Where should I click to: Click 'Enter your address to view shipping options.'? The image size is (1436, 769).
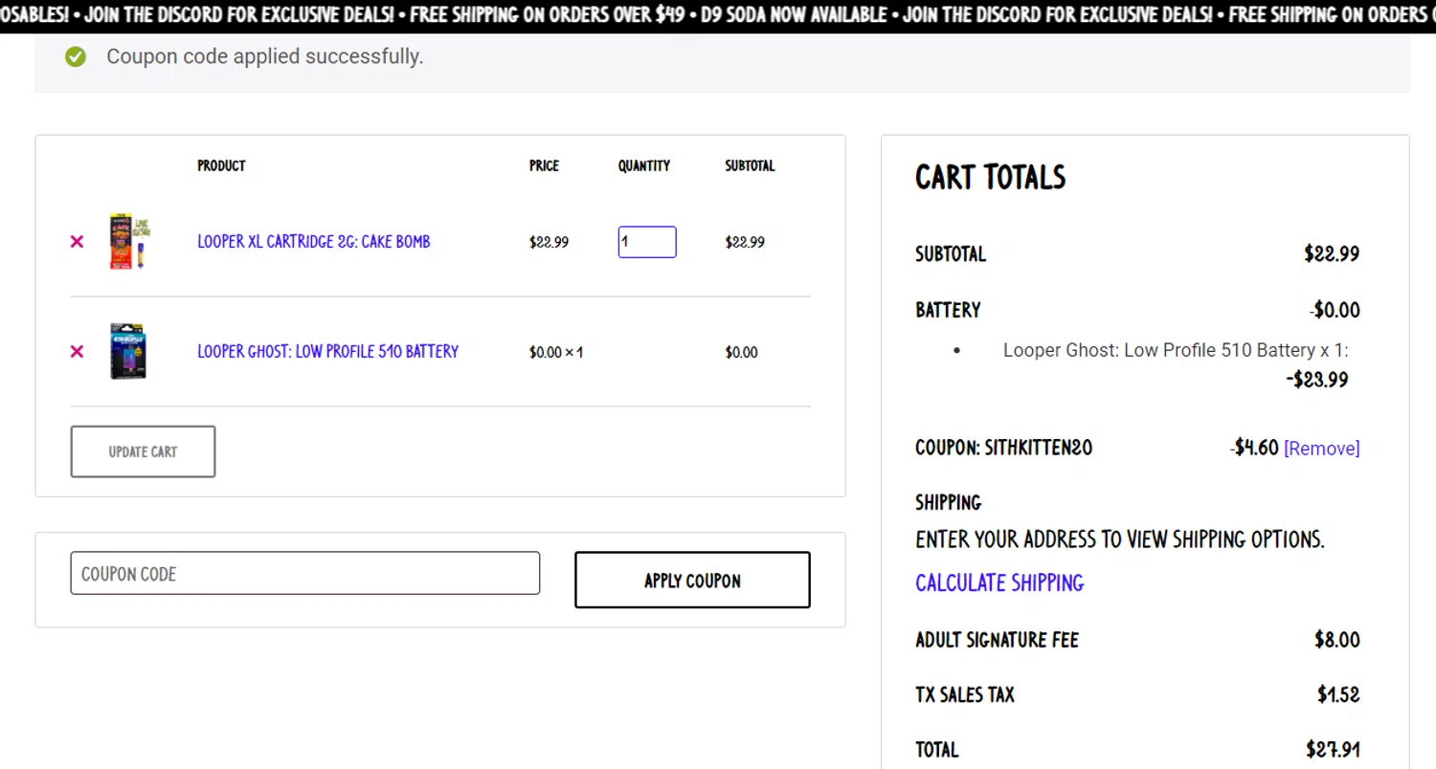pos(1120,539)
